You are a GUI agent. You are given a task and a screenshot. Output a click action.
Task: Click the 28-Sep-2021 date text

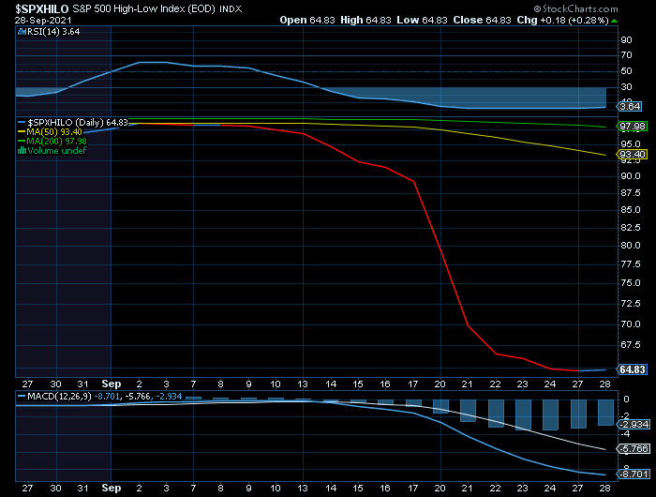tap(43, 21)
